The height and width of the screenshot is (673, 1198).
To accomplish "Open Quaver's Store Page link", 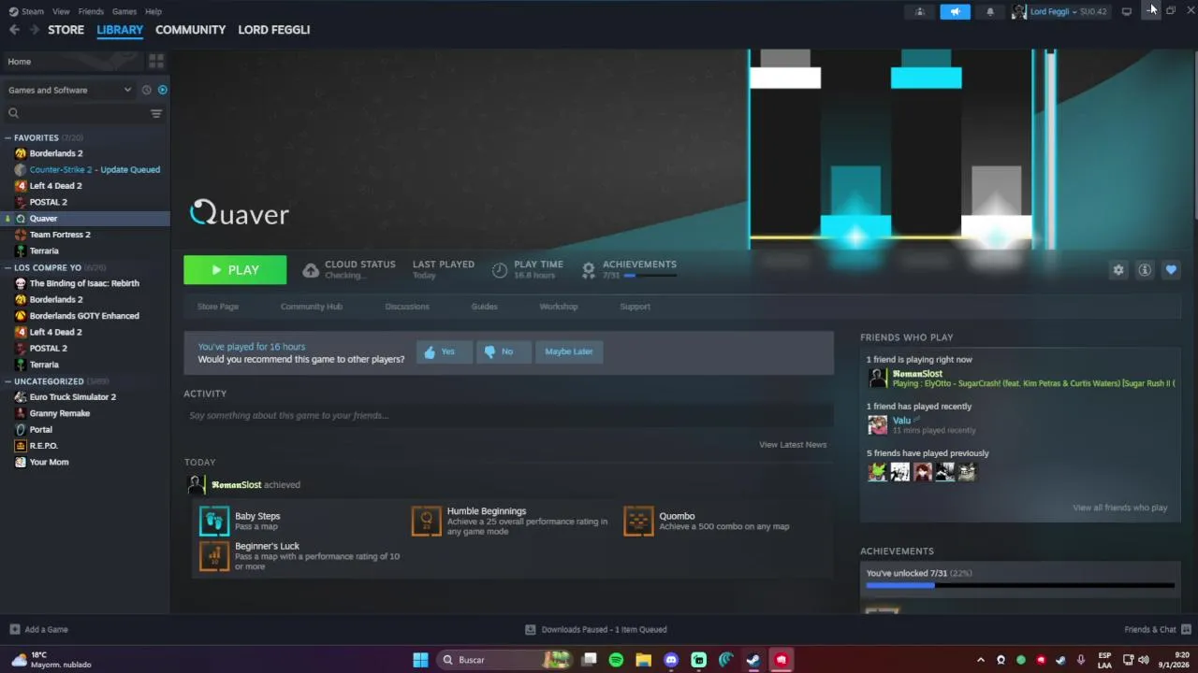I will pyautogui.click(x=218, y=307).
